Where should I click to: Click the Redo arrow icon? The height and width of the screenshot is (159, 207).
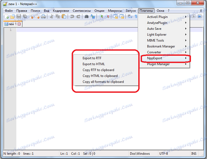[x=78, y=17]
